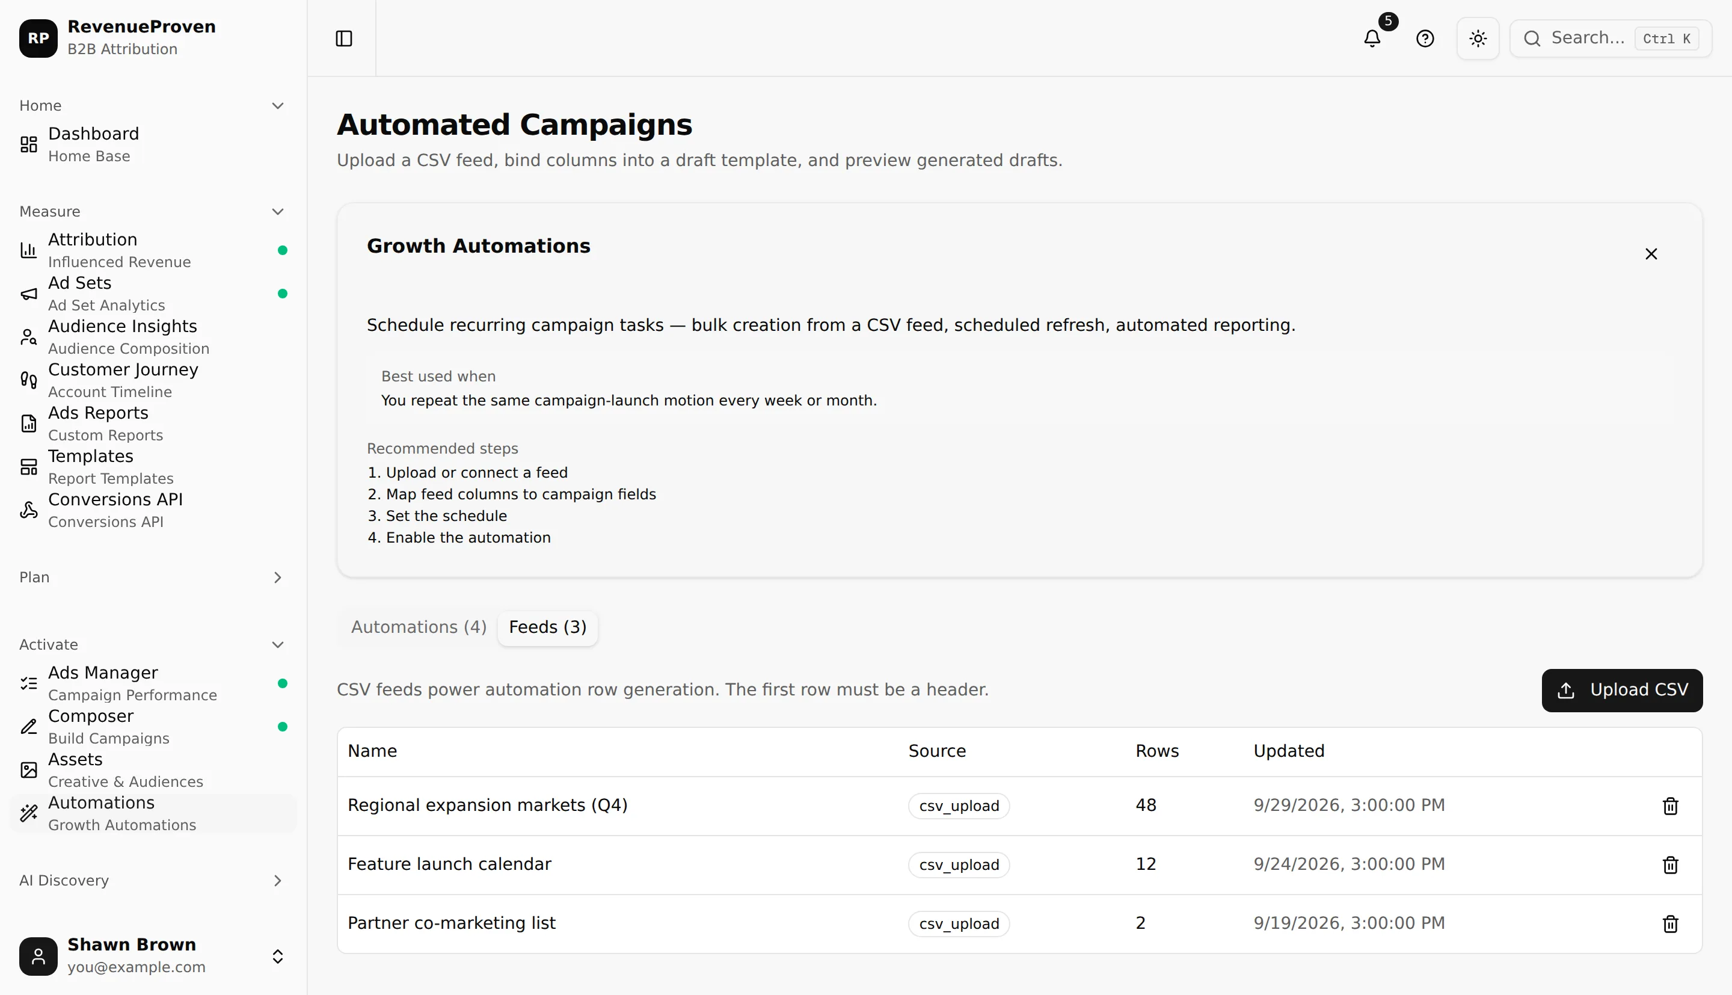Image resolution: width=1732 pixels, height=995 pixels.
Task: Open Audience Insights people-search icon
Action: point(29,337)
